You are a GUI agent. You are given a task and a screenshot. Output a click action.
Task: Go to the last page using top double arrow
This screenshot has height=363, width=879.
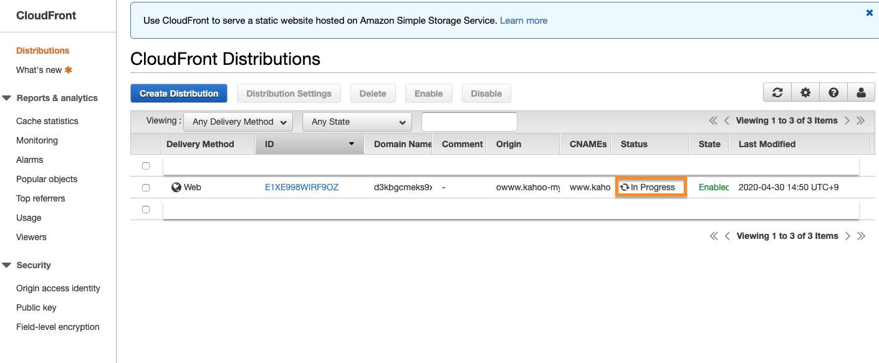point(861,121)
